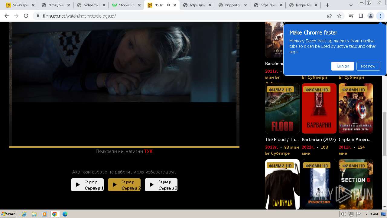Image resolution: width=387 pixels, height=218 pixels.
Task: Open the Windows Start menu
Action: tap(8, 214)
